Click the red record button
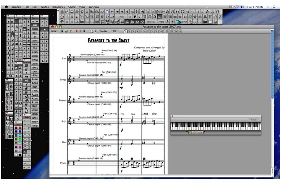 (76, 31)
